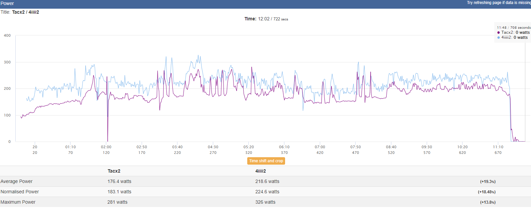Click the +19.3% difference value
This screenshot has height=209, width=531.
pos(488,182)
